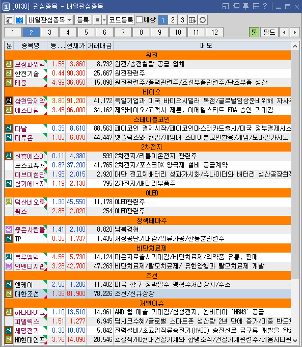302x347 pixels.
Task: Click the 거래대금 column header
Action: point(100,46)
